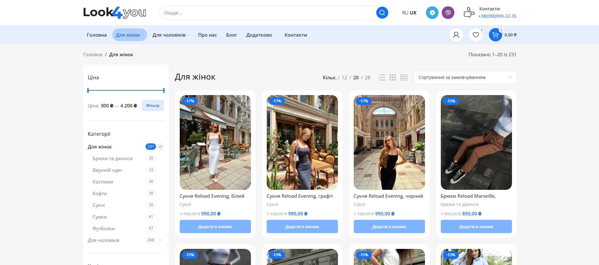Viewport: 599px width, 265px height.
Task: Open the shopping cart icon
Action: (x=495, y=35)
